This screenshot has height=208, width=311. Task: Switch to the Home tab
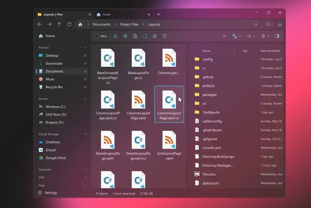point(123,14)
